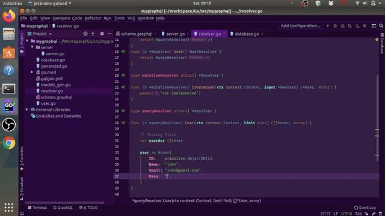Open OBS Studio from the dock

click(9, 125)
